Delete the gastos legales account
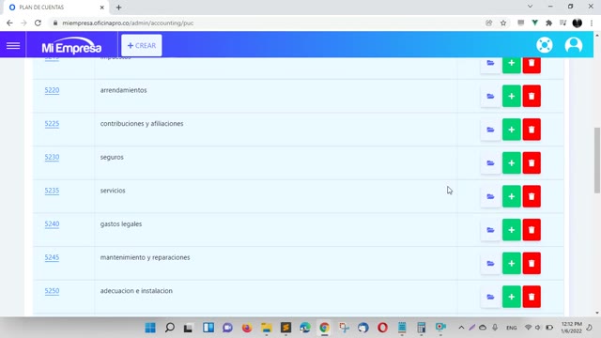 coord(532,230)
